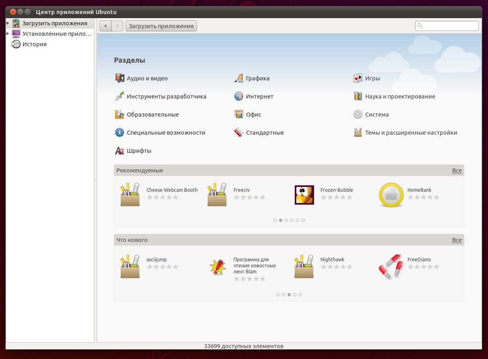Open the Games (Игры) cards icon
488x359 pixels.
pos(358,78)
